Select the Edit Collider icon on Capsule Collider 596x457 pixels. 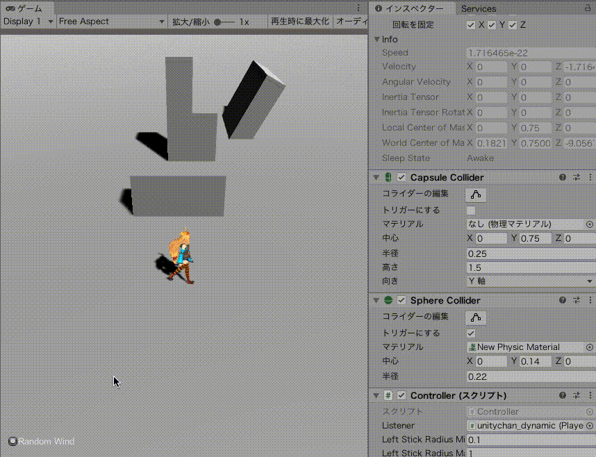tap(474, 193)
